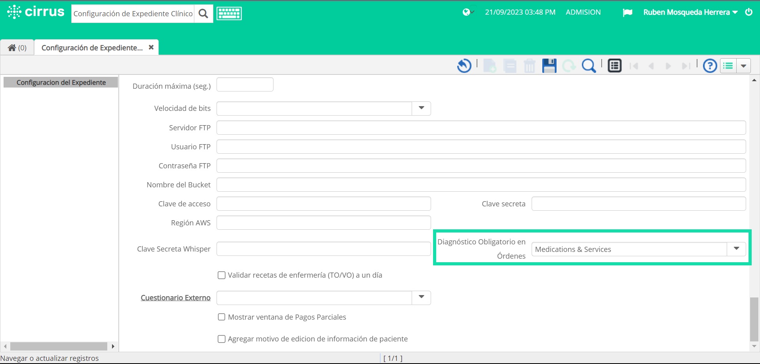
Task: Select the Configuración de Expediente tab
Action: [x=91, y=48]
